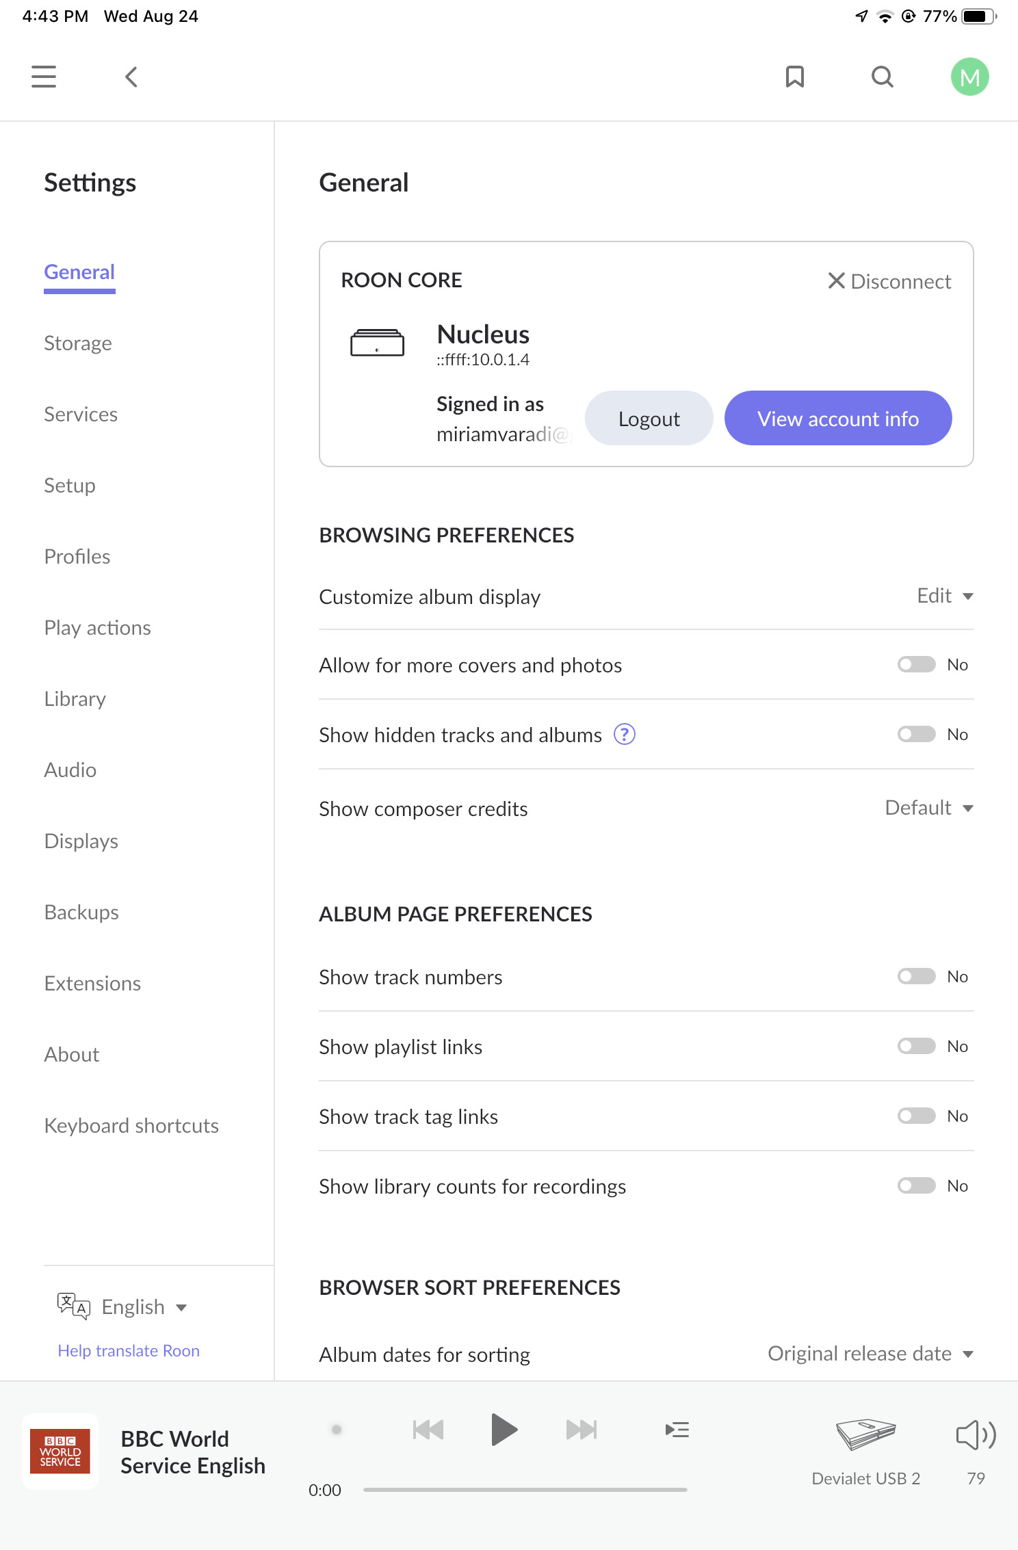Switch to the Storage settings section
Image resolution: width=1018 pixels, height=1550 pixels.
tap(78, 343)
